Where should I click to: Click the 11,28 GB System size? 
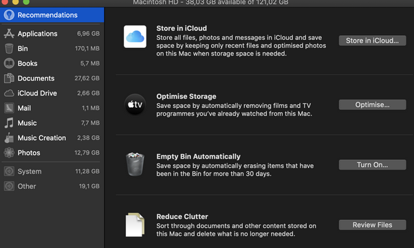point(87,172)
